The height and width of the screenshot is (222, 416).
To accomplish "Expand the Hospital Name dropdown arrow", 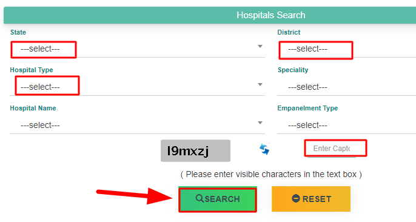I will (260, 123).
